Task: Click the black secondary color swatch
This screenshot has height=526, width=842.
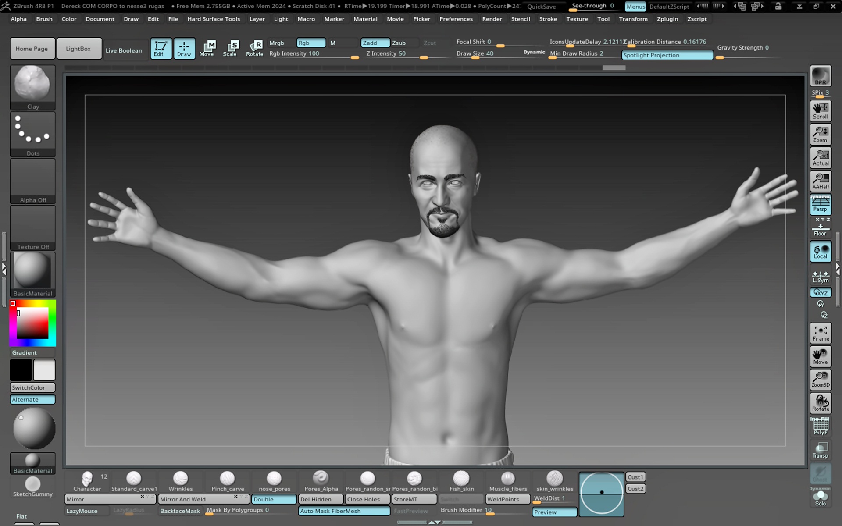Action: pyautogui.click(x=21, y=370)
